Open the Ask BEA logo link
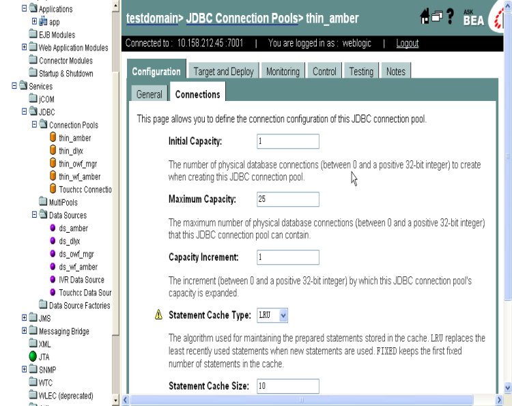 (474, 18)
